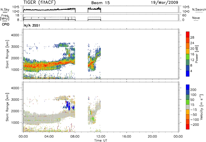Click the '28' tick on the power scale

coord(192,37)
